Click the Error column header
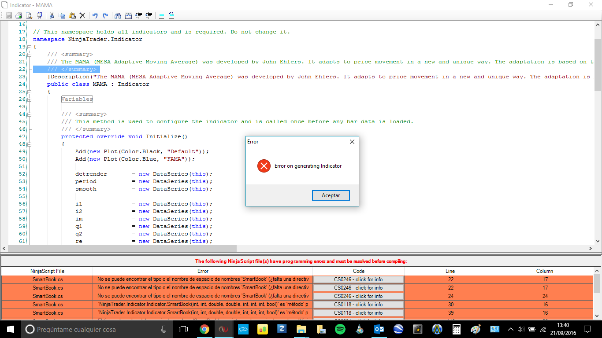This screenshot has width=602, height=338. 203,271
